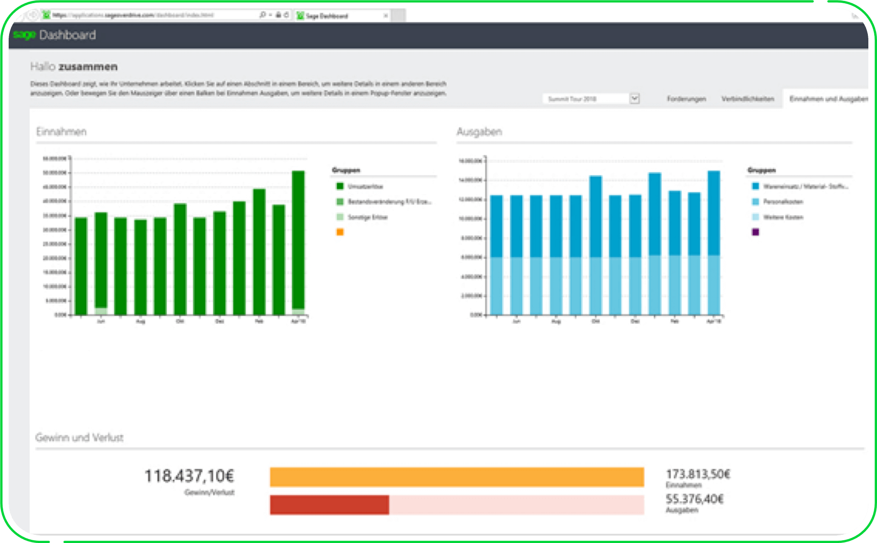Click the Wareneinsatz / Material legend label
The height and width of the screenshot is (543, 877).
coord(806,186)
